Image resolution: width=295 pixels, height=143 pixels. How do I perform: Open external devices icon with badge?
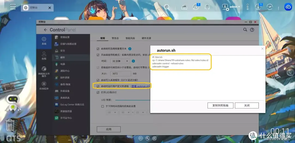(196, 7)
